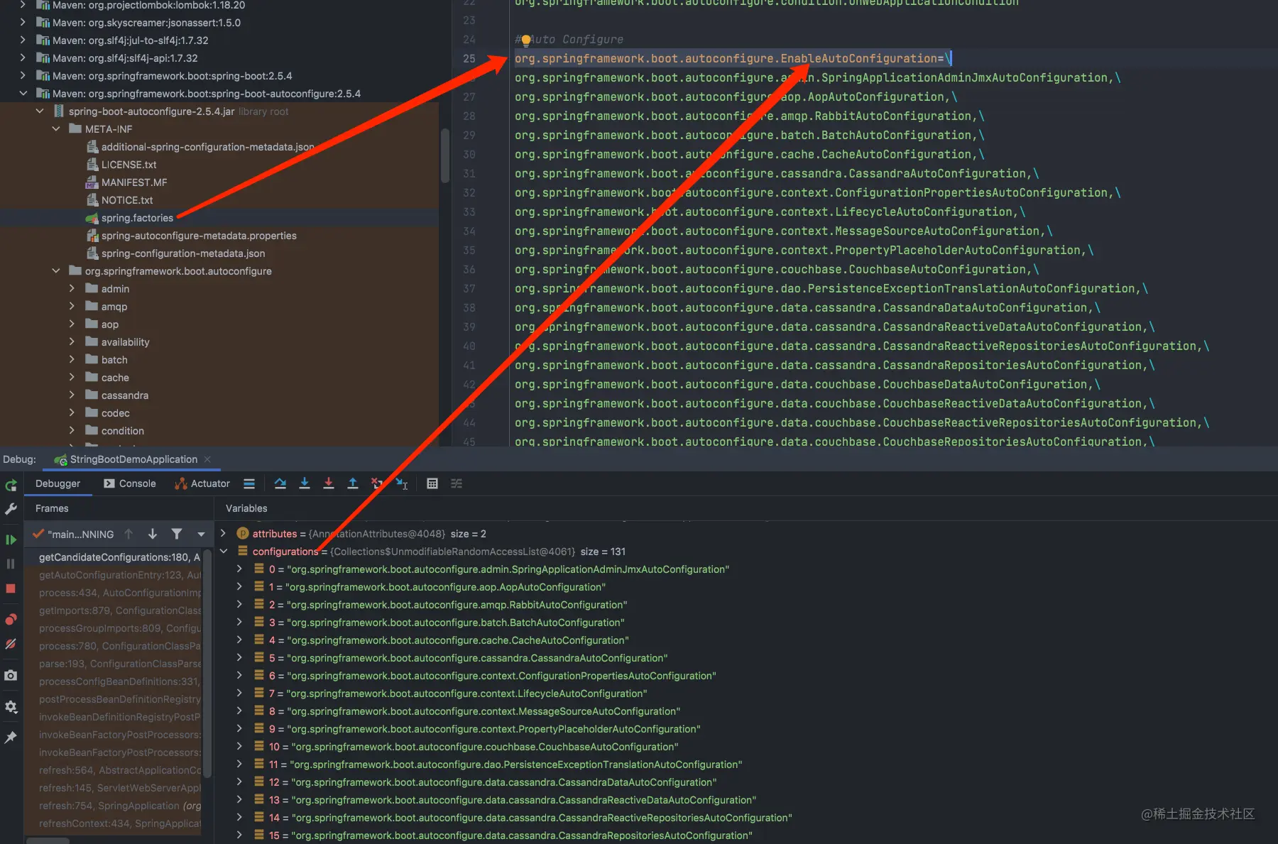1278x844 pixels.
Task: Toggle mute breakpoints icon
Action: (x=11, y=645)
